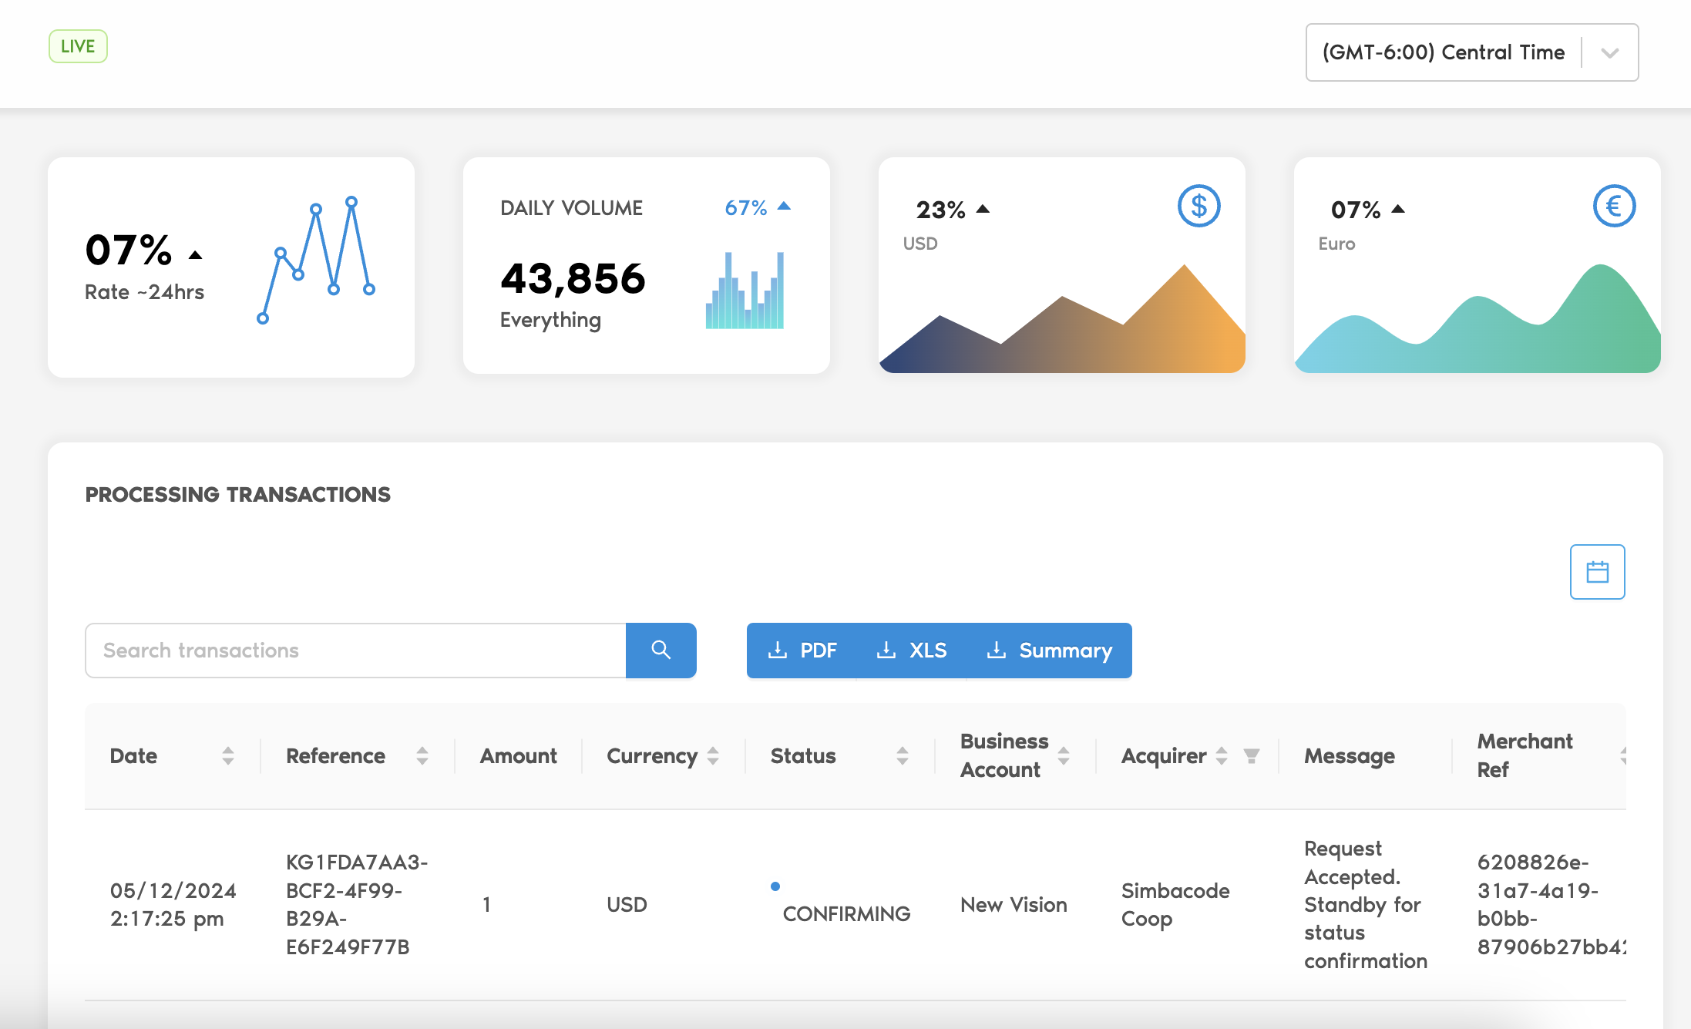Download transactions as PDF
Image resolution: width=1691 pixels, height=1029 pixels.
802,651
